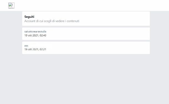Open the em account link
The width and height of the screenshot is (169, 104).
tap(26, 46)
